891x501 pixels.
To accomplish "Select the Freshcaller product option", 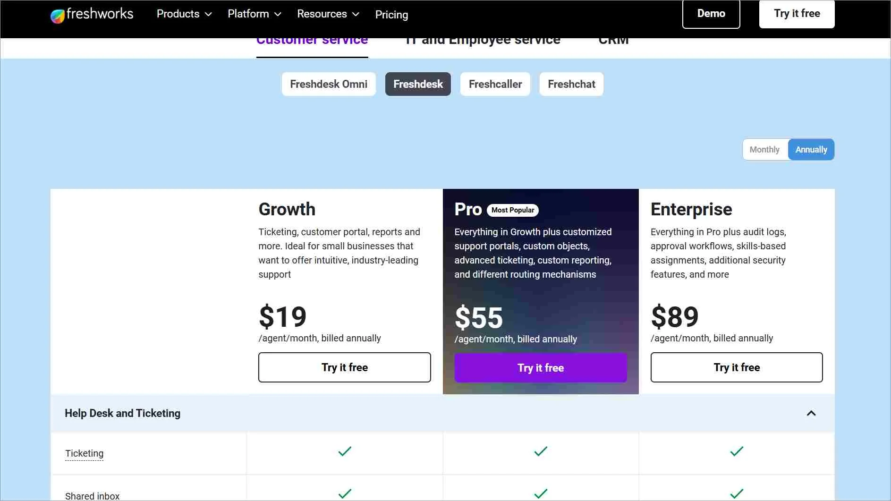I will (495, 84).
